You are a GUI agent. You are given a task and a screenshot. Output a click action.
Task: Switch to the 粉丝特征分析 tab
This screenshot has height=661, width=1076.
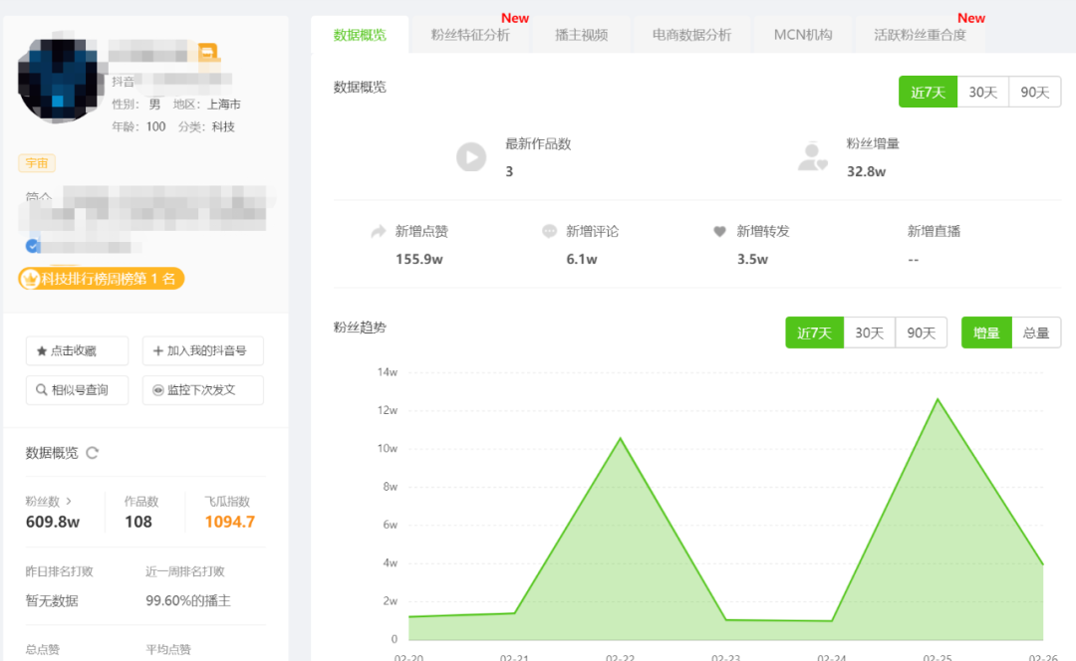coord(470,33)
